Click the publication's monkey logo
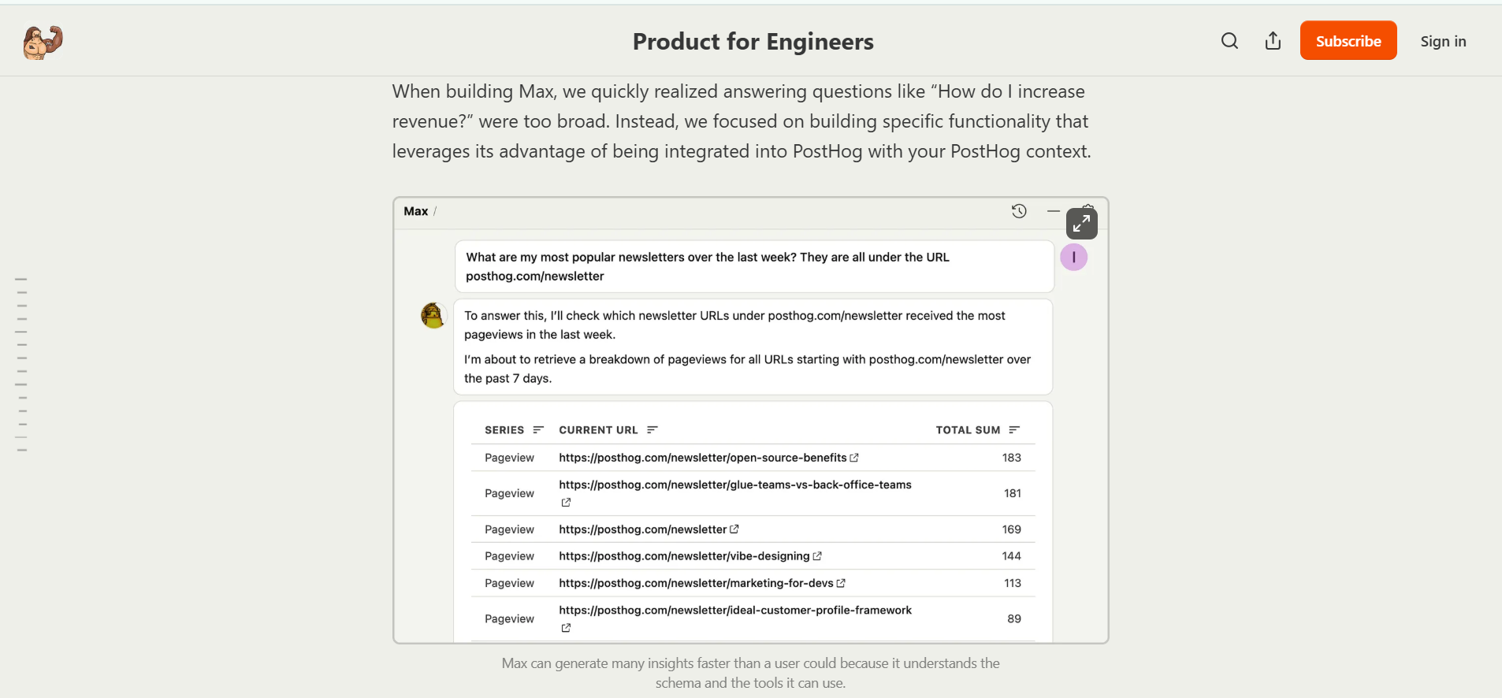Image resolution: width=1502 pixels, height=698 pixels. coord(42,42)
